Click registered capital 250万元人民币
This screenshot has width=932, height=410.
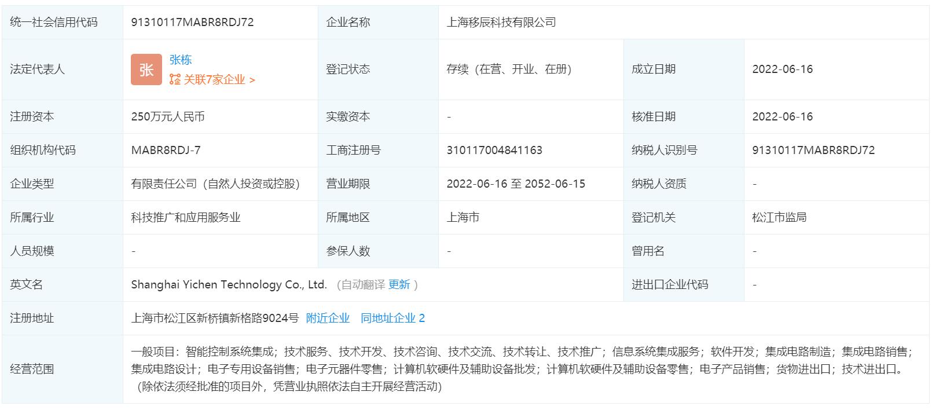(x=168, y=116)
